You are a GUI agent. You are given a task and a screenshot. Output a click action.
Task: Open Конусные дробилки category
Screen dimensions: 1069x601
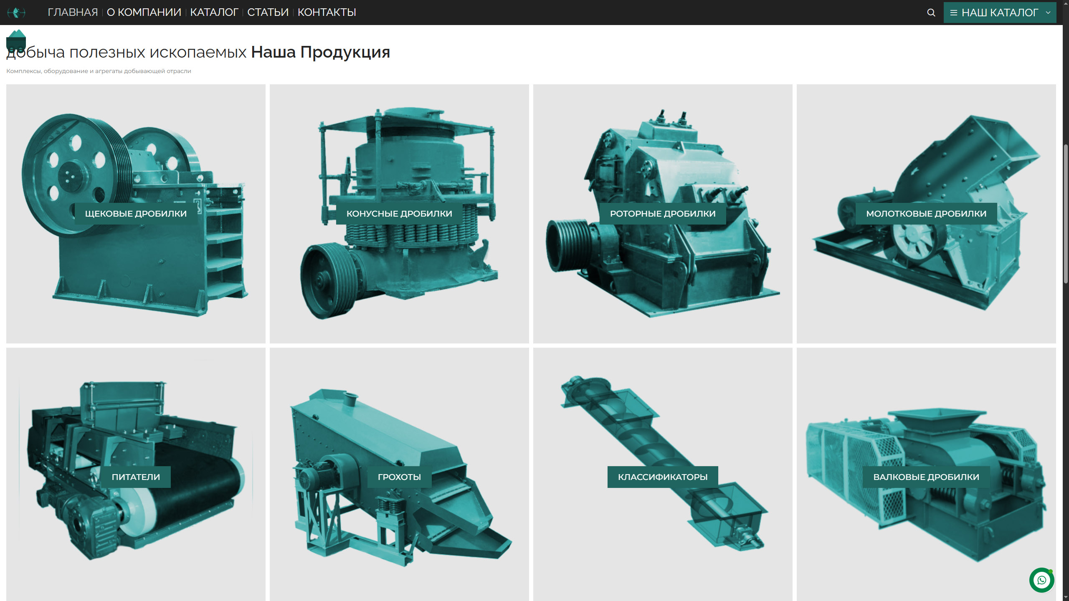tap(399, 214)
